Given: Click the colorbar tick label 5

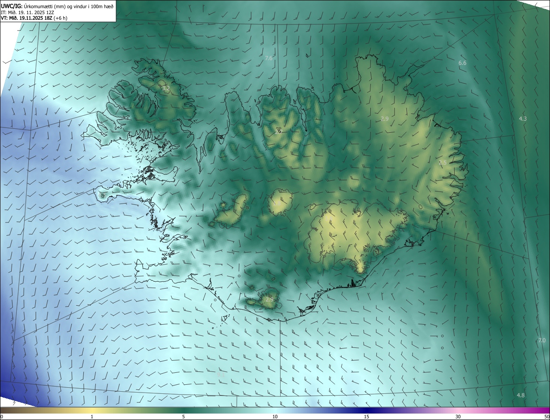Looking at the screenshot, I should click(183, 417).
